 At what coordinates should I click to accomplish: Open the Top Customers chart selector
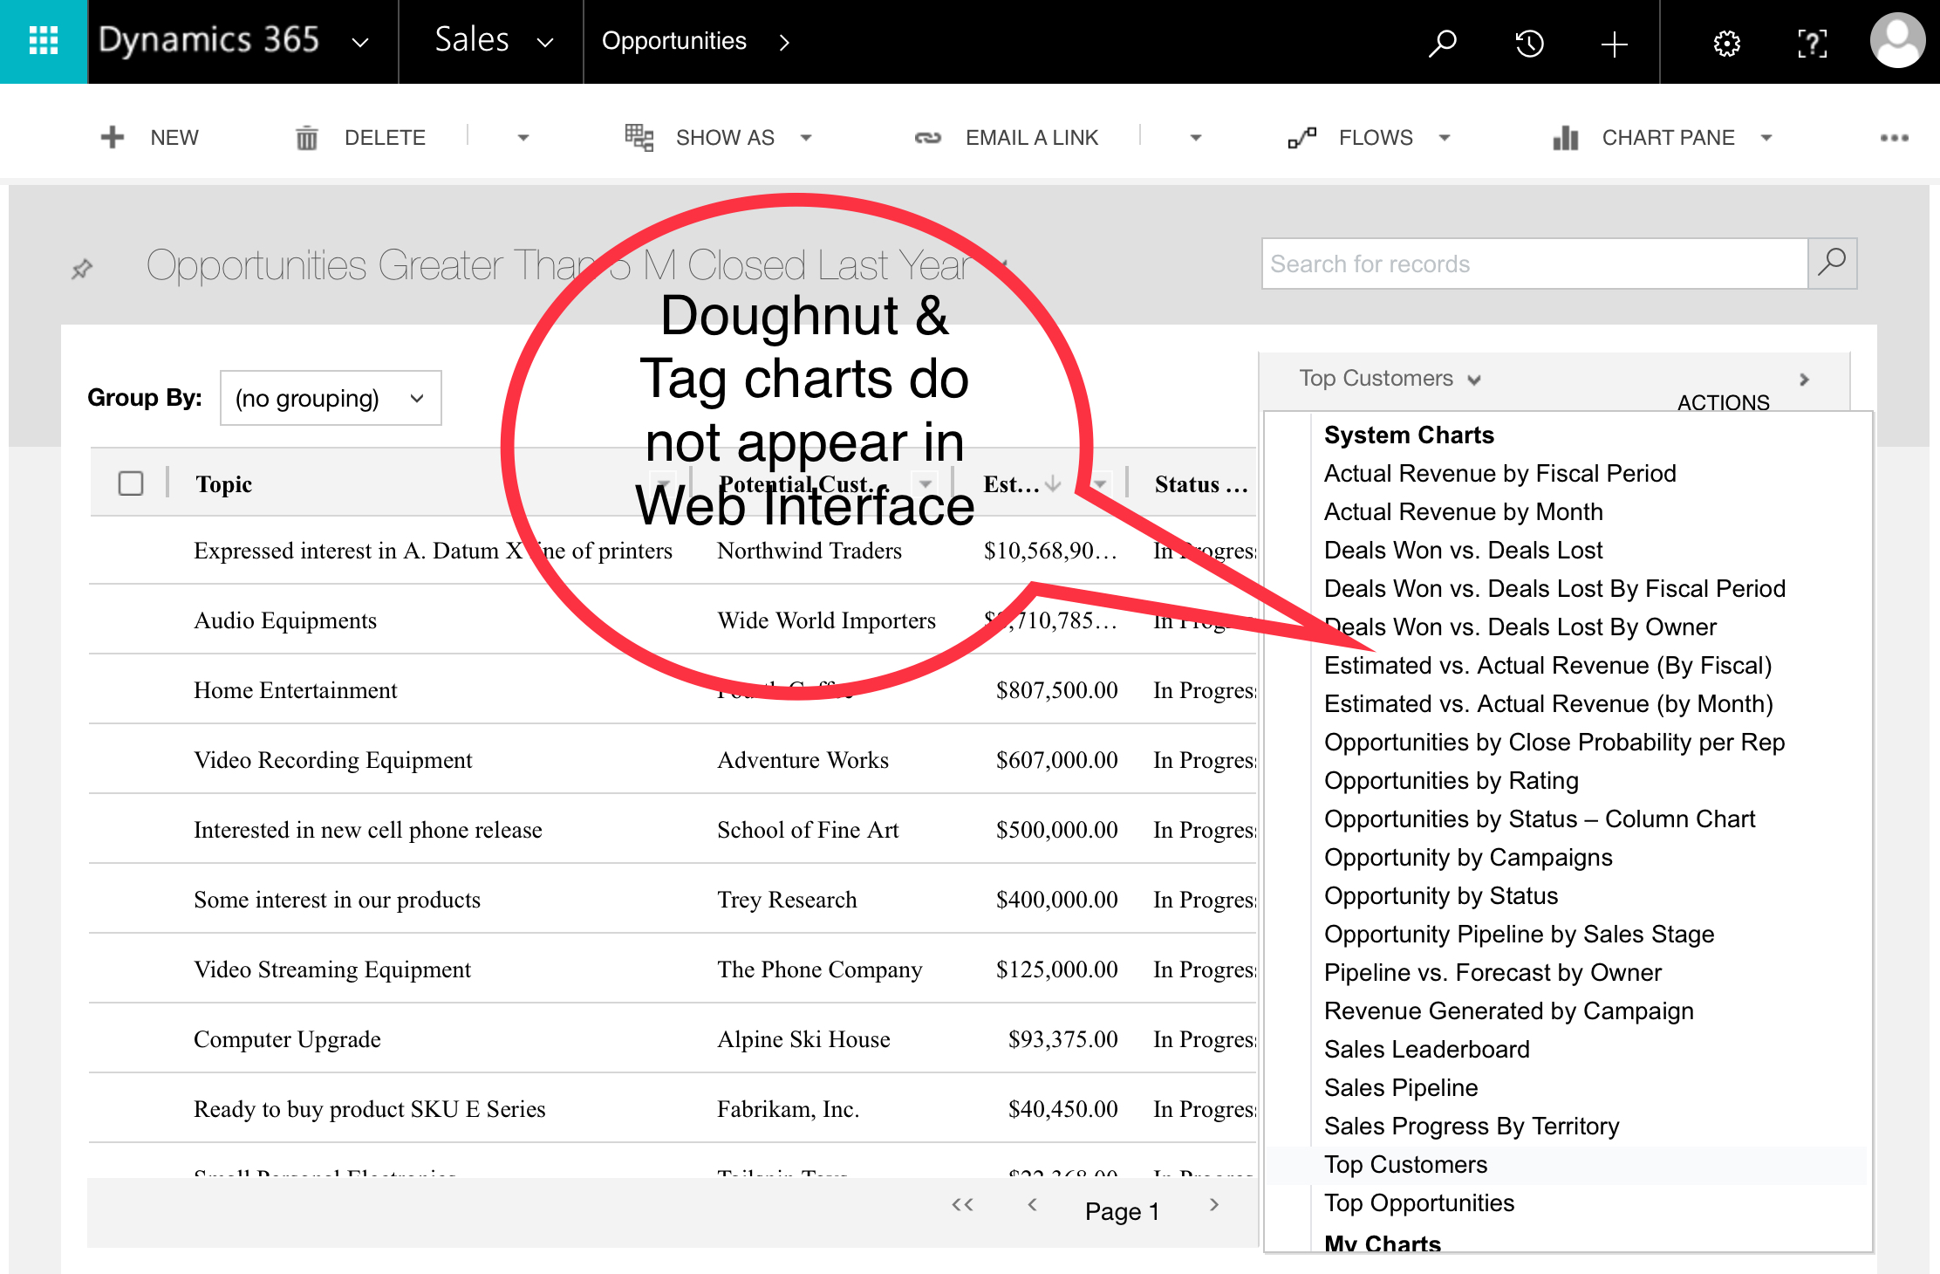point(1389,379)
